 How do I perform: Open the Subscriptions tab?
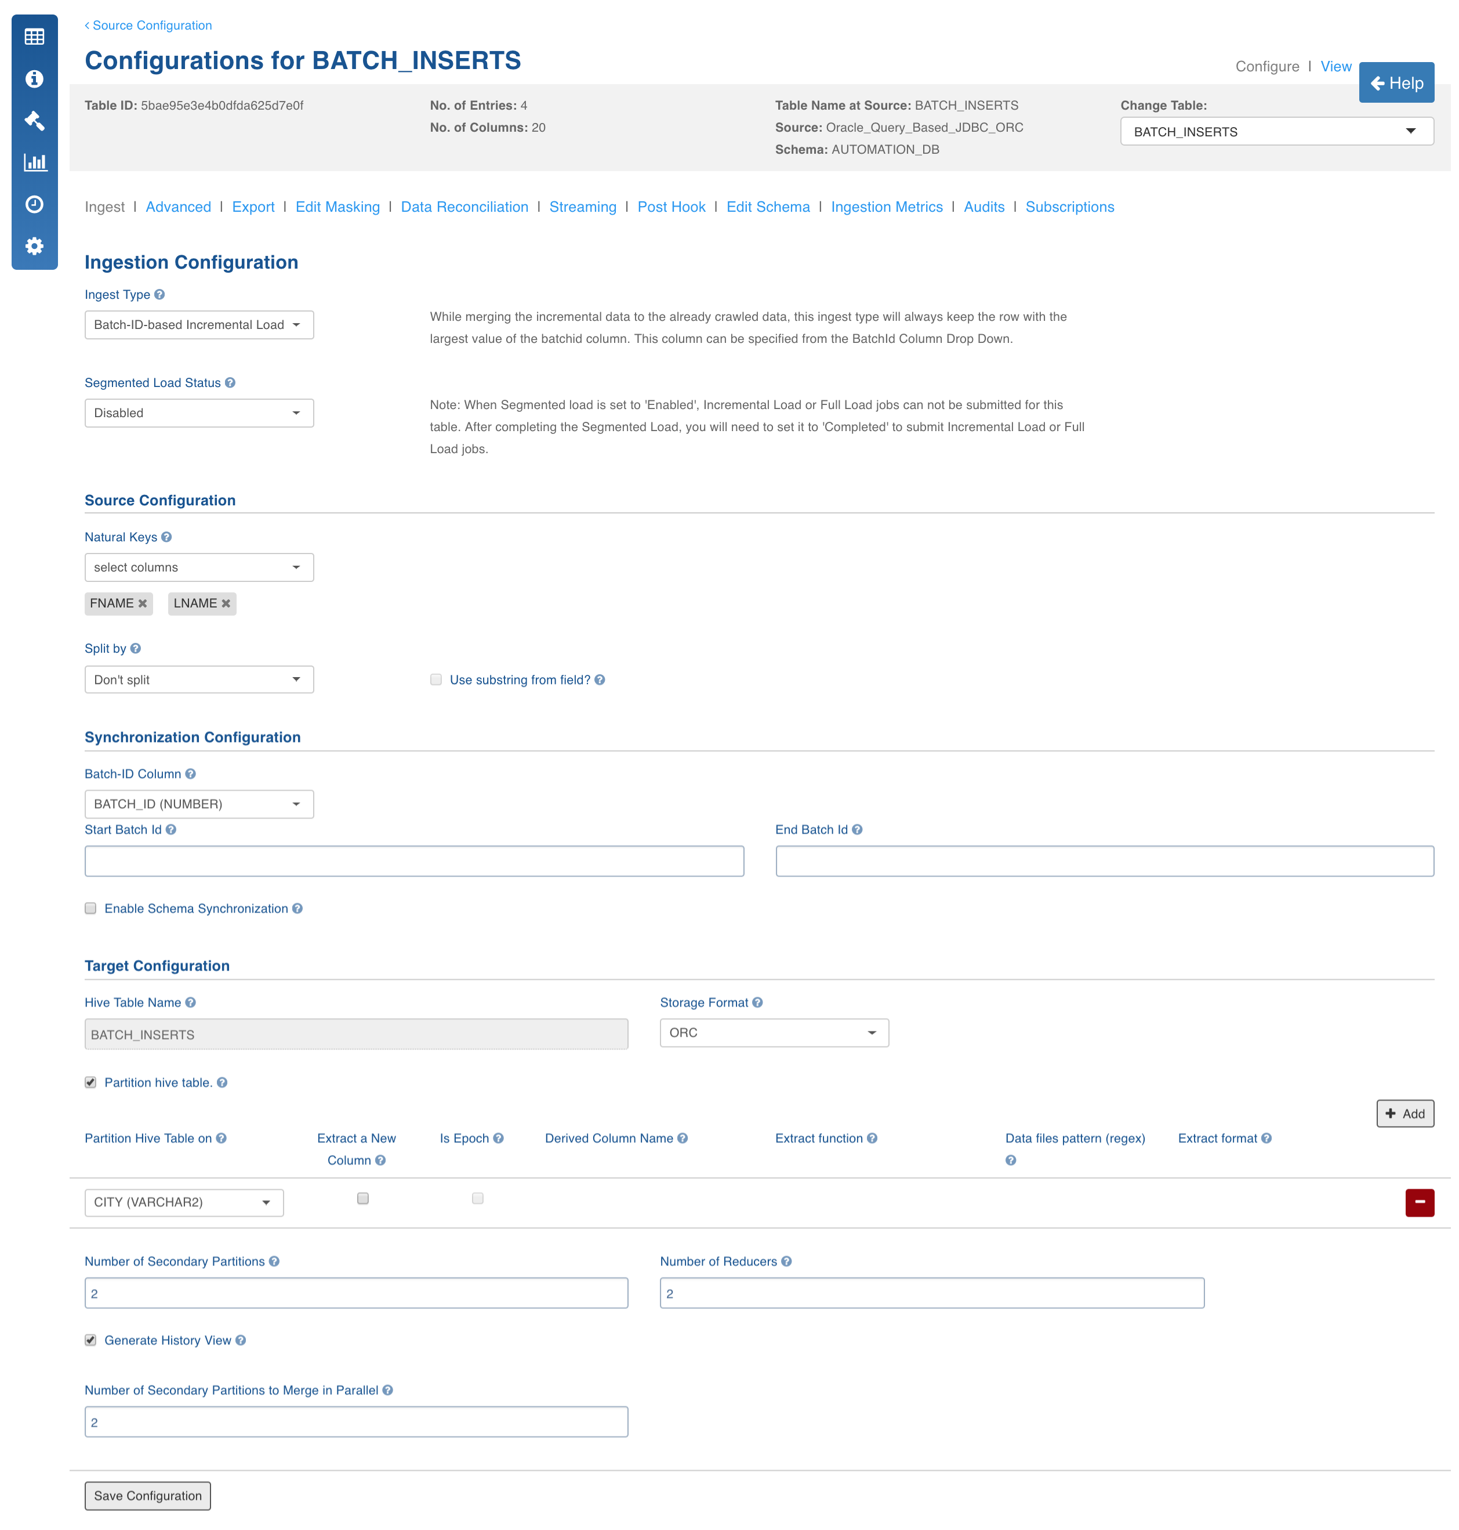click(x=1069, y=206)
